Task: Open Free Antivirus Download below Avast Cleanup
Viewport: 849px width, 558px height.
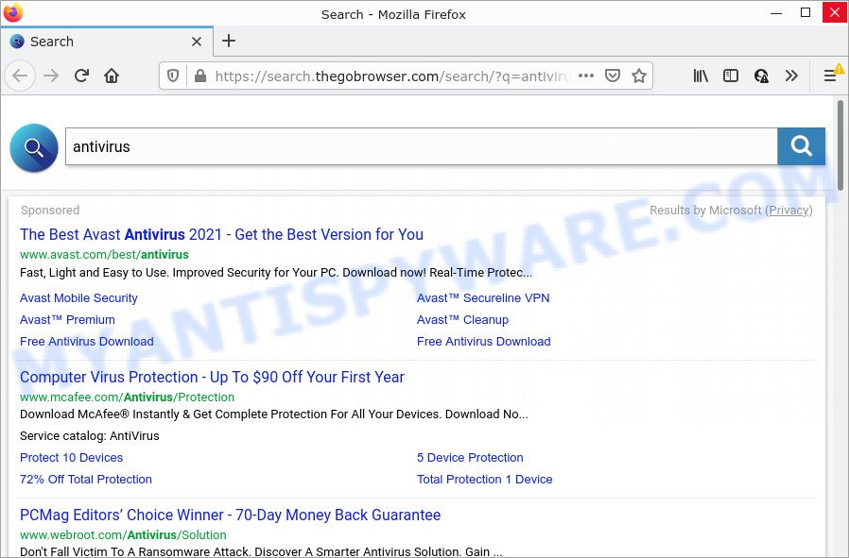Action: point(483,341)
